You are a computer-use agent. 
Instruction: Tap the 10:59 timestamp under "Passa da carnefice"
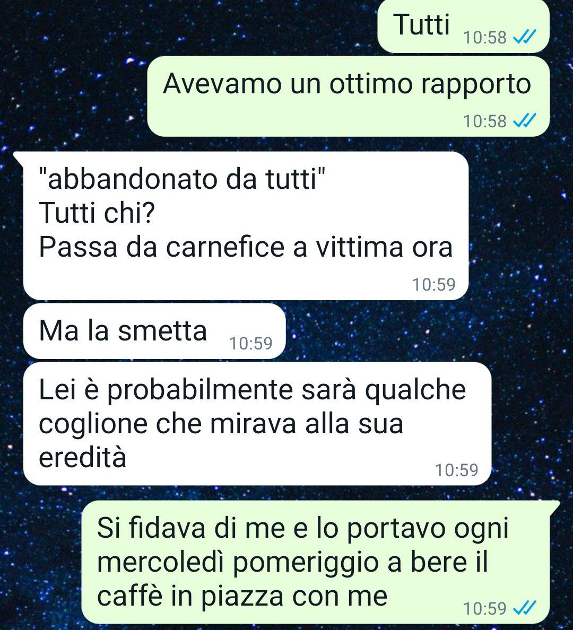coord(434,284)
